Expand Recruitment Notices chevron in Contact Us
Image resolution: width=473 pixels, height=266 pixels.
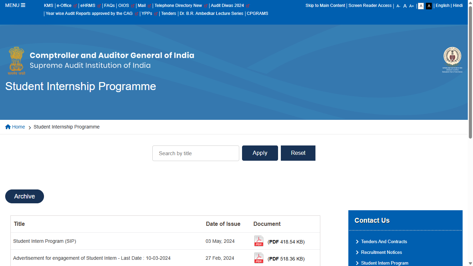coord(357,252)
